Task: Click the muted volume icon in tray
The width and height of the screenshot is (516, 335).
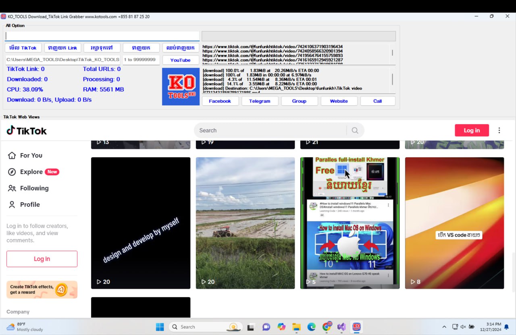Action: point(463,327)
